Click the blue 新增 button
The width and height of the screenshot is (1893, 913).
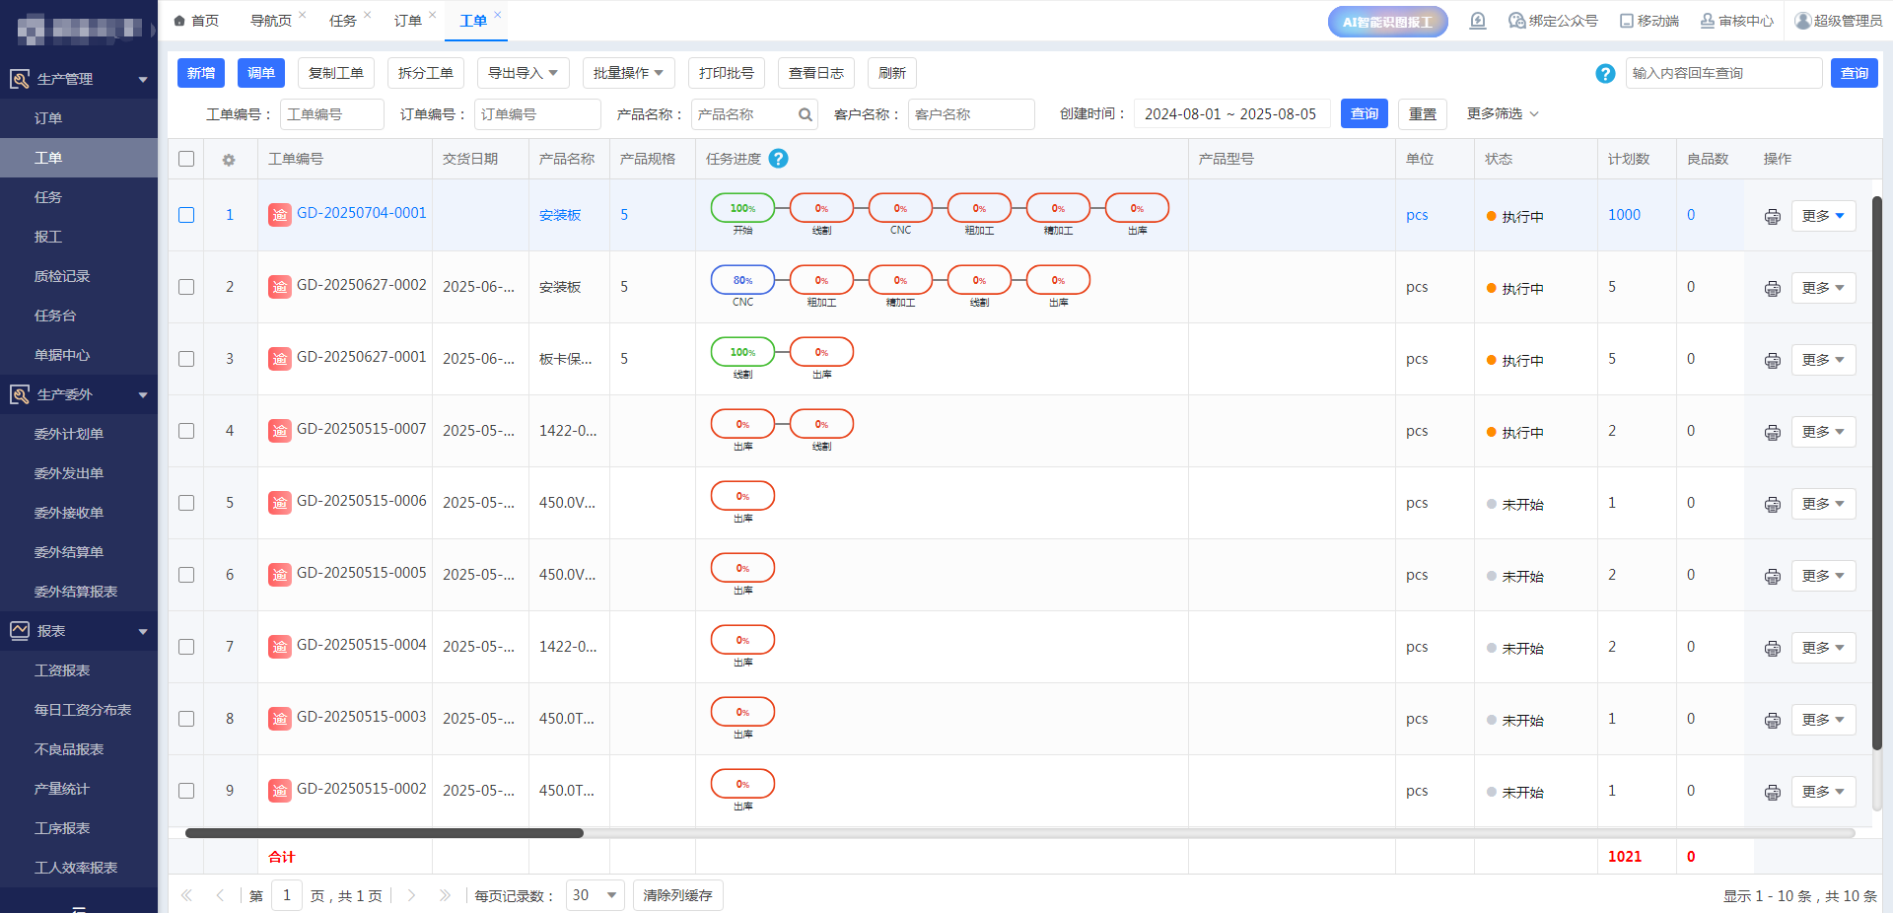pyautogui.click(x=201, y=73)
